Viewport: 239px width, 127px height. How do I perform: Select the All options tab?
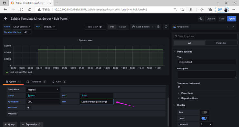[x=189, y=43]
